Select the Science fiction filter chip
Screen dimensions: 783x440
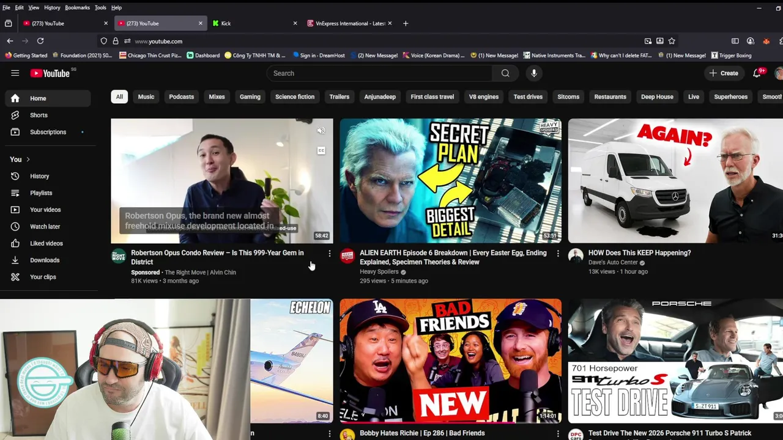tap(295, 97)
